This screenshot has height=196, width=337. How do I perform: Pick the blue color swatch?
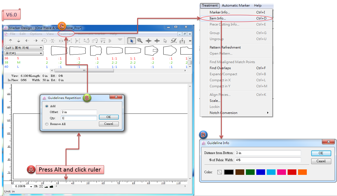point(260,172)
